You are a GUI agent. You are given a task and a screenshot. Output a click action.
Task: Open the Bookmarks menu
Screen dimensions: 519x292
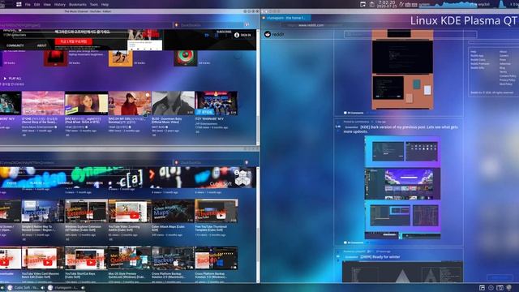[78, 5]
